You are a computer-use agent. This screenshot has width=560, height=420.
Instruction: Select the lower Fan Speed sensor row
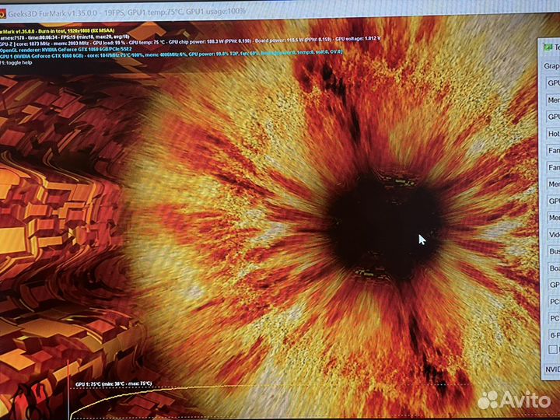click(554, 167)
